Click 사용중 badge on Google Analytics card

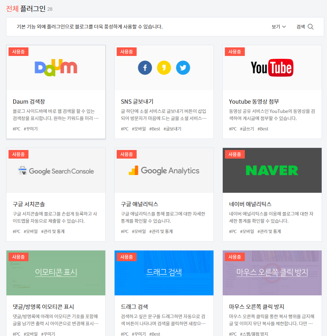coord(126,154)
